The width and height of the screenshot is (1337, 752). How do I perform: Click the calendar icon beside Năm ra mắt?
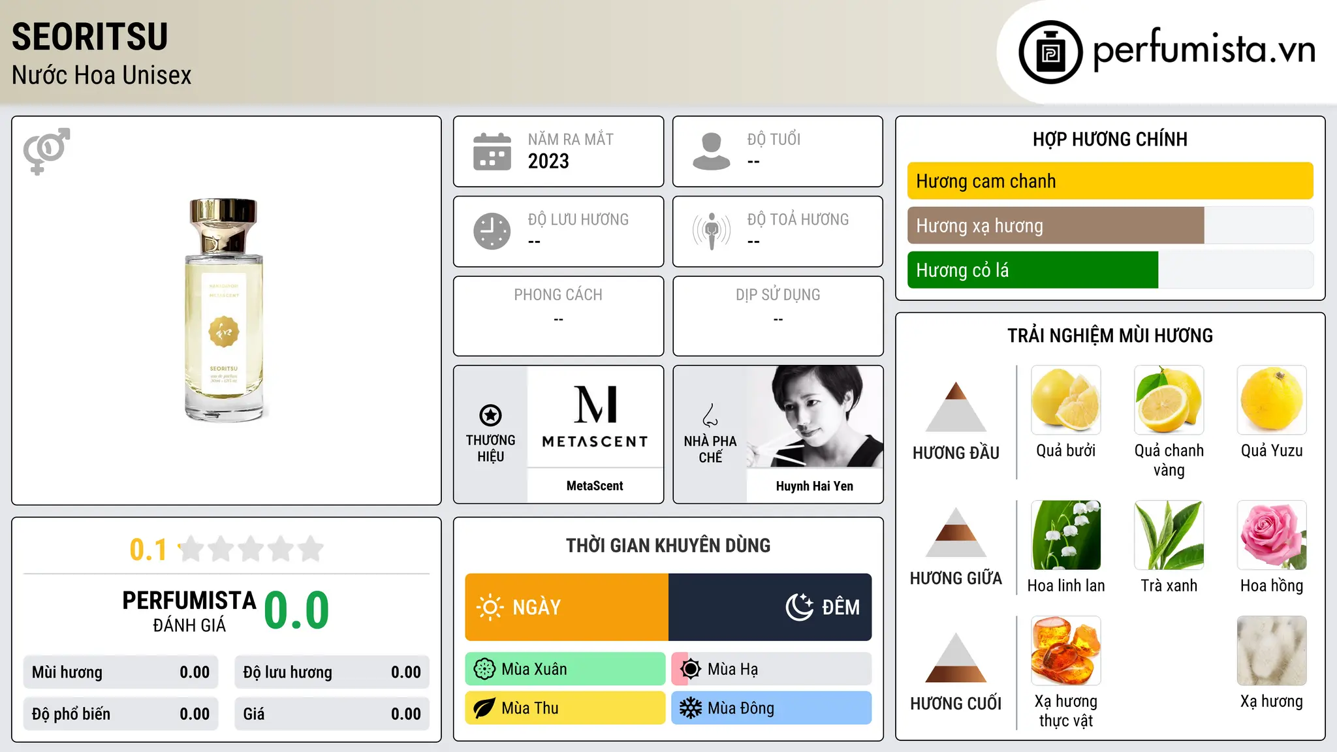492,151
